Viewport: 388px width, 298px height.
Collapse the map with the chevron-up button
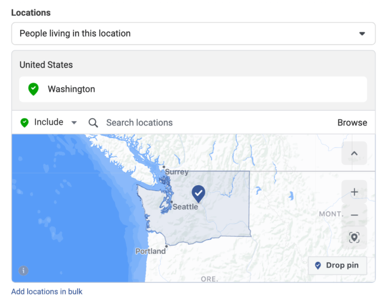pyautogui.click(x=354, y=153)
